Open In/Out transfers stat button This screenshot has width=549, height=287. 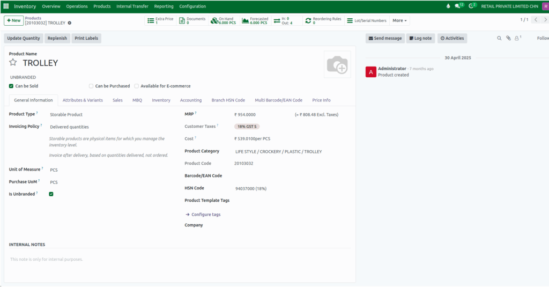coord(287,21)
